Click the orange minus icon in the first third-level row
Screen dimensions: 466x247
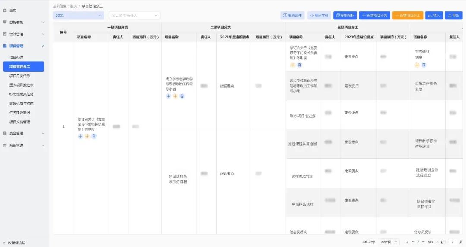coord(293,65)
